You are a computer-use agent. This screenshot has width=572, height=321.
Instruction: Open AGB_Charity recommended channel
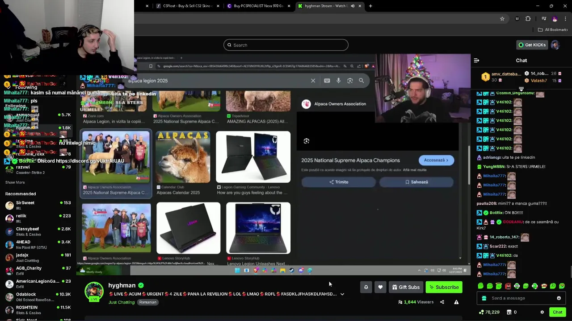coord(38,271)
